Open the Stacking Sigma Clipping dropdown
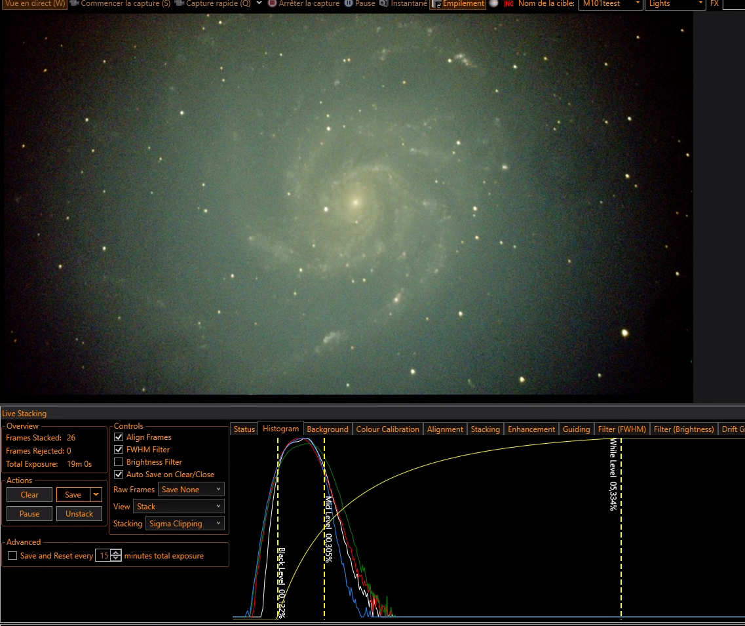745x626 pixels. click(185, 523)
